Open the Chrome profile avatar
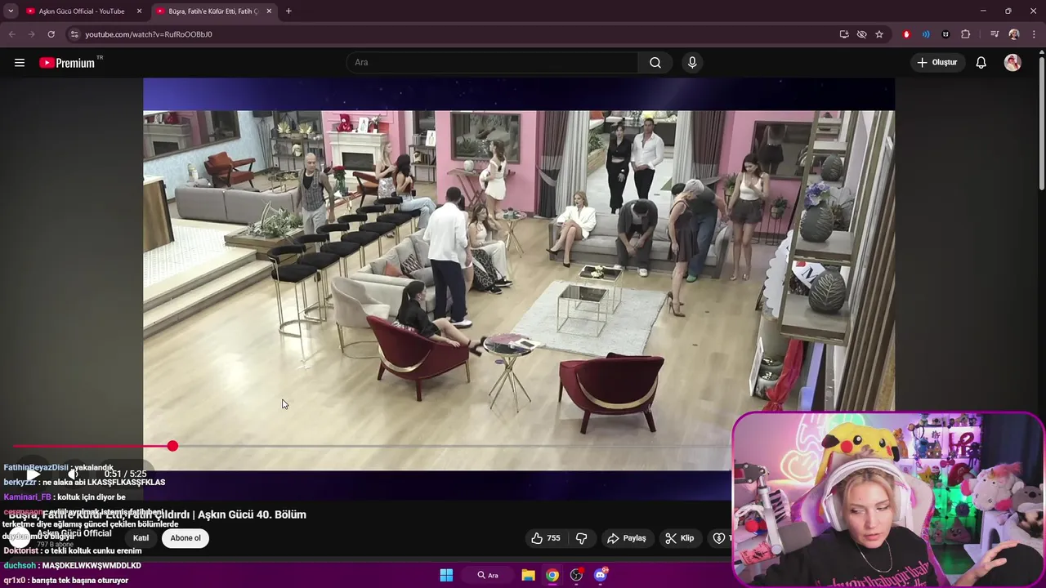 pos(1014,34)
